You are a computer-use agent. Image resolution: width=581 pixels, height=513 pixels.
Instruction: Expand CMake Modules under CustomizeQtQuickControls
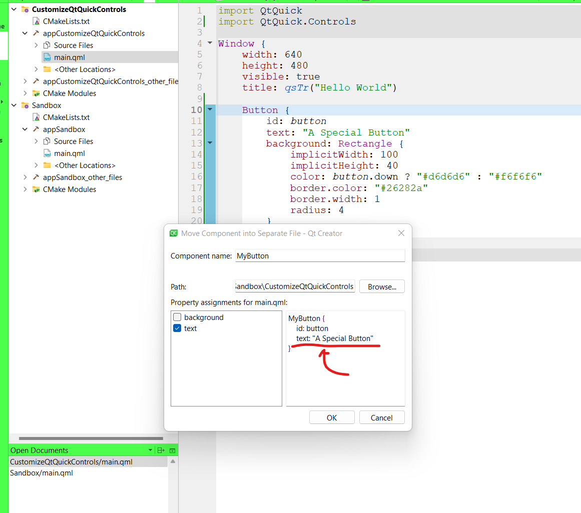pyautogui.click(x=25, y=93)
